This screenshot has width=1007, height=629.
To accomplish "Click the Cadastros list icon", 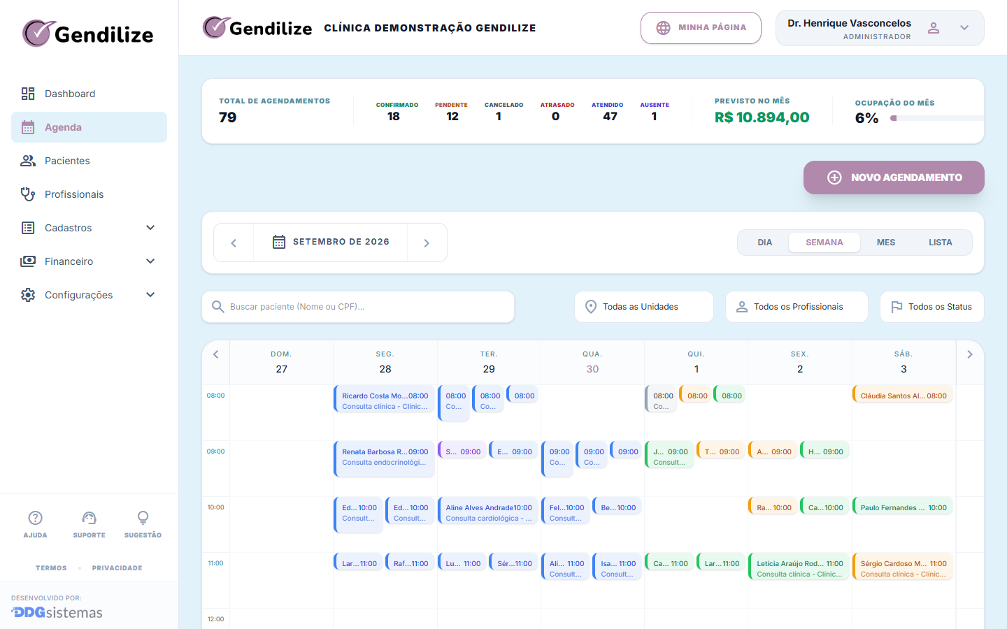I will click(x=28, y=228).
